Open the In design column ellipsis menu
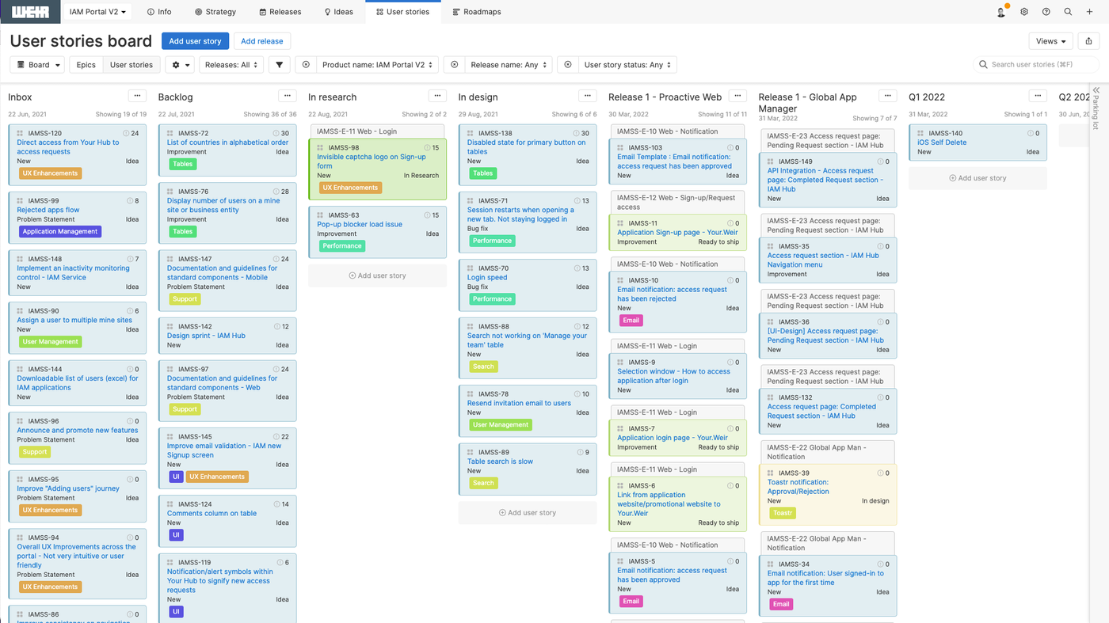The width and height of the screenshot is (1109, 623). pyautogui.click(x=587, y=96)
